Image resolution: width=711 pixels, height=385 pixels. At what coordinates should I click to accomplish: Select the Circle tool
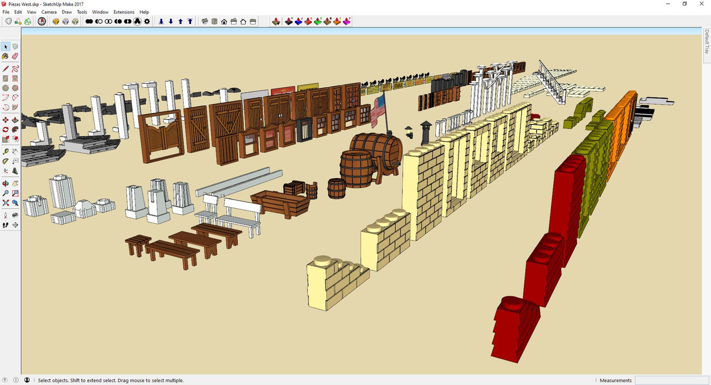[x=6, y=88]
